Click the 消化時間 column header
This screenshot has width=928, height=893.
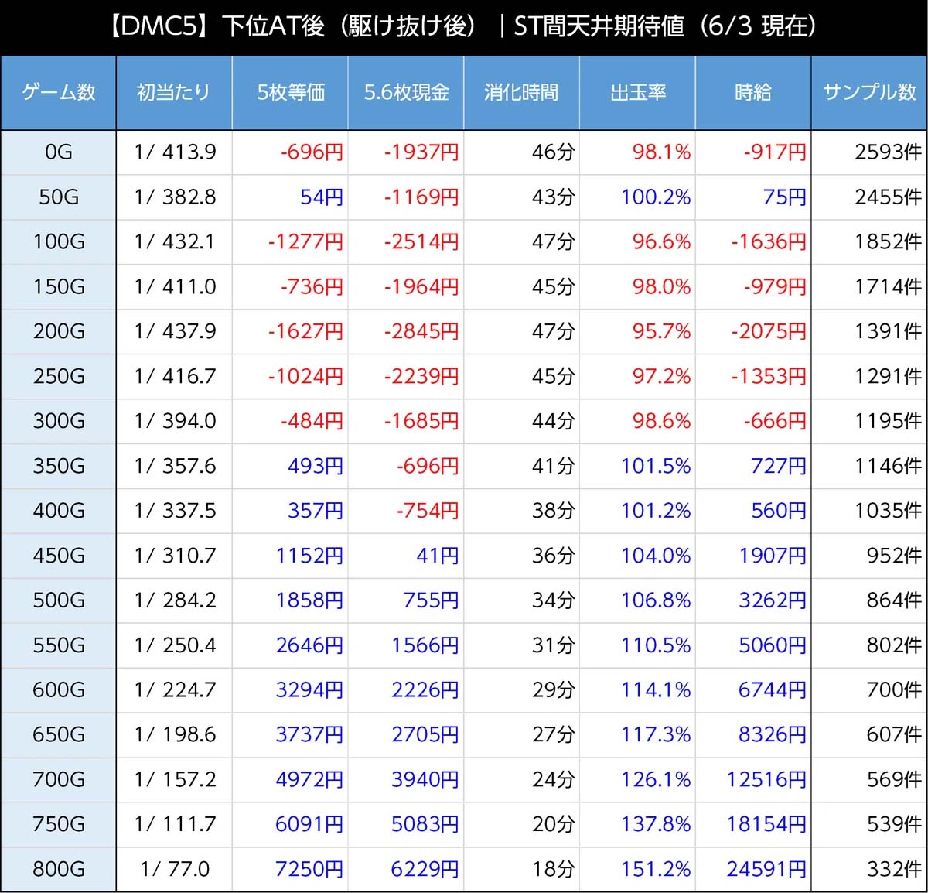coord(521,93)
